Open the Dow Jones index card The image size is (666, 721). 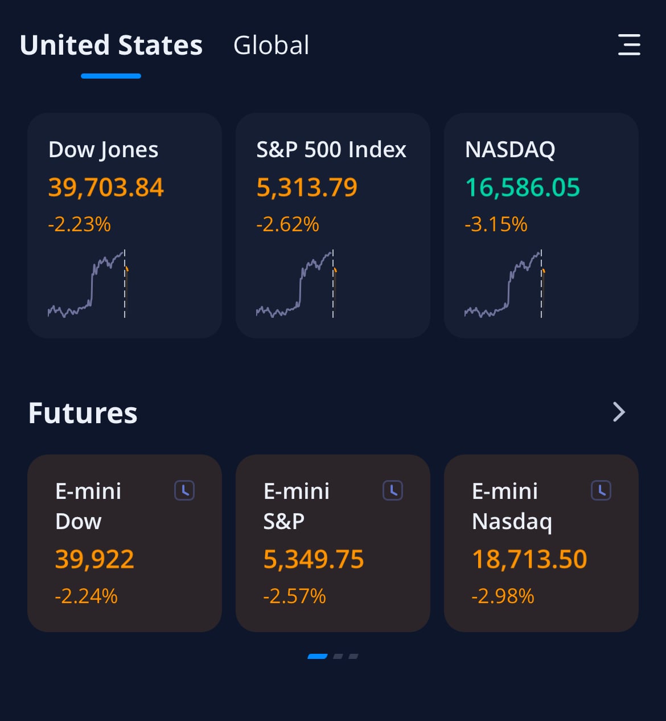(125, 226)
